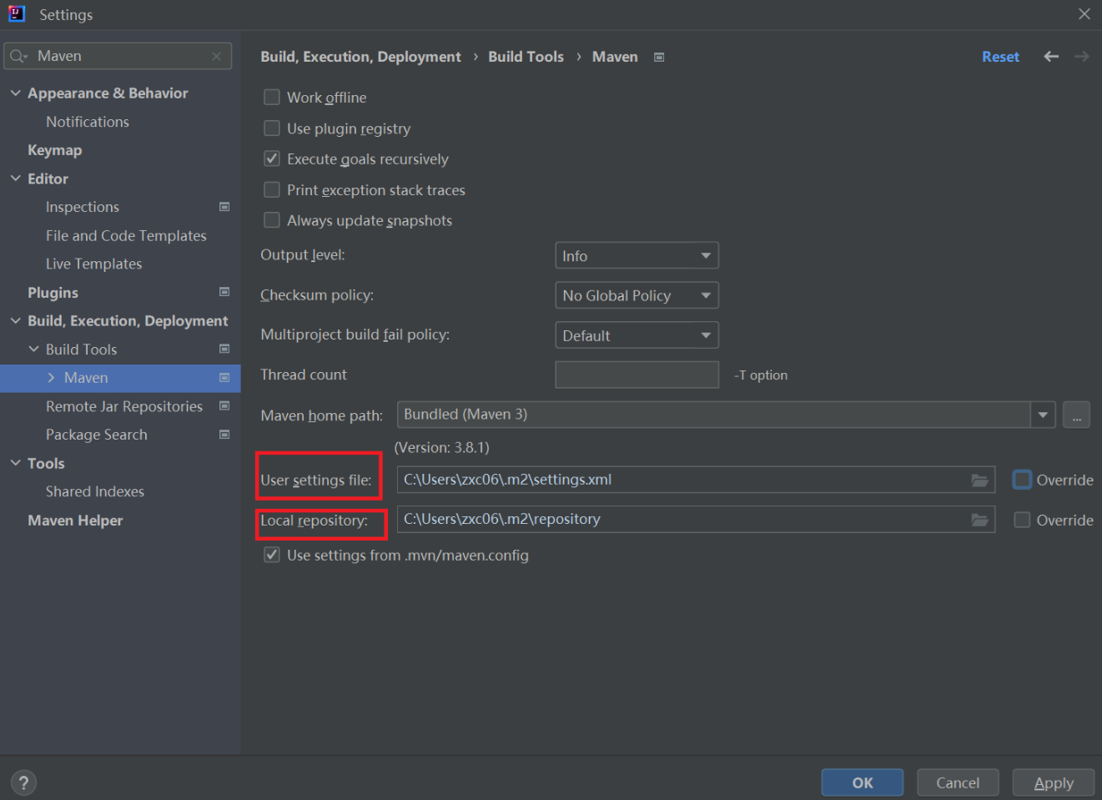Click the Apply button

[x=1054, y=782]
